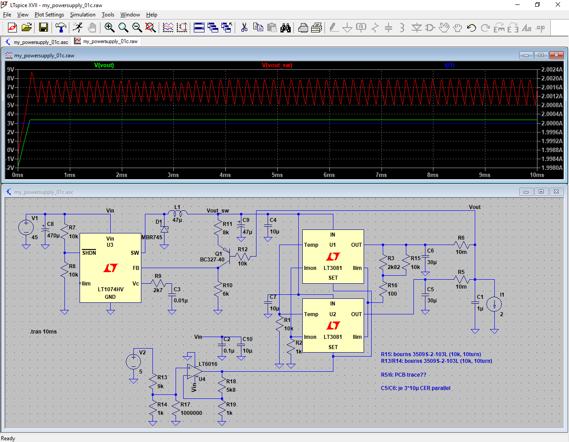This screenshot has width=569, height=442.
Task: Open the Help menu
Action: point(152,15)
